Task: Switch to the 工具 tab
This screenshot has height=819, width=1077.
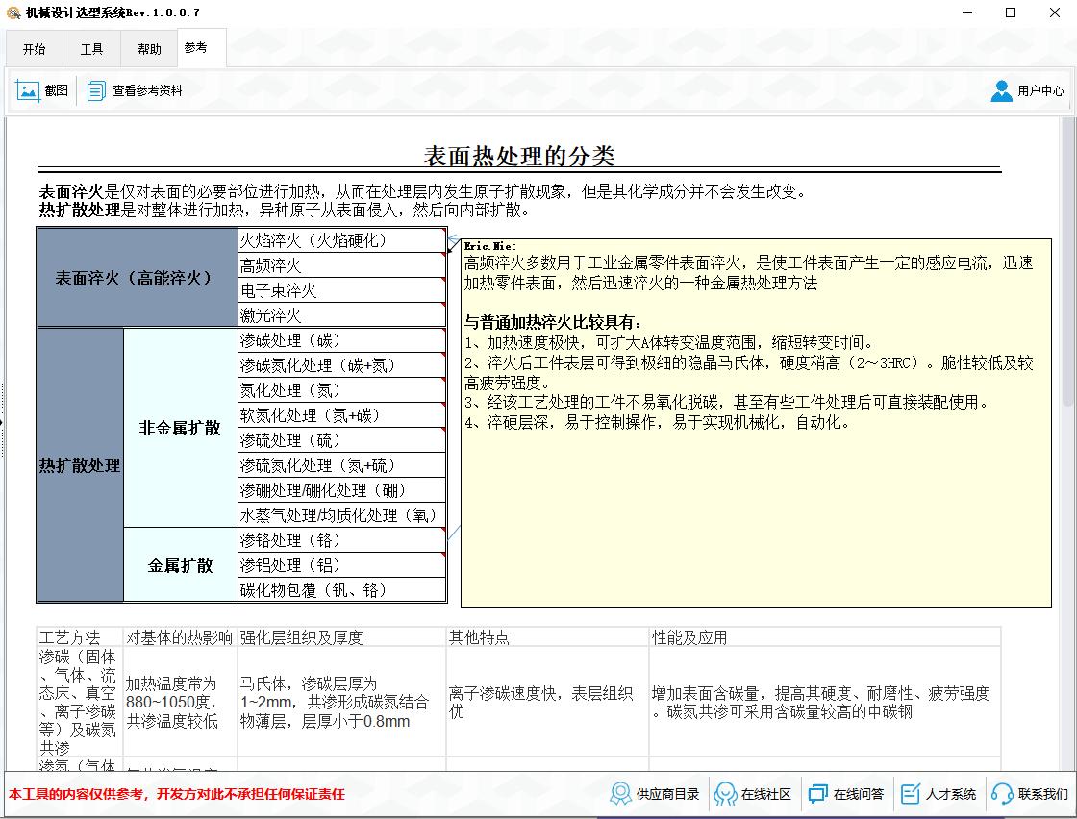Action: [x=91, y=49]
